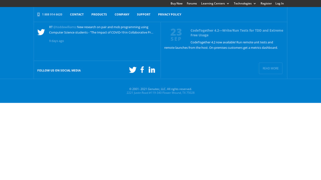Click the Twitter bird icon beside the tweet
The height and width of the screenshot is (180, 321).
pyautogui.click(x=41, y=32)
